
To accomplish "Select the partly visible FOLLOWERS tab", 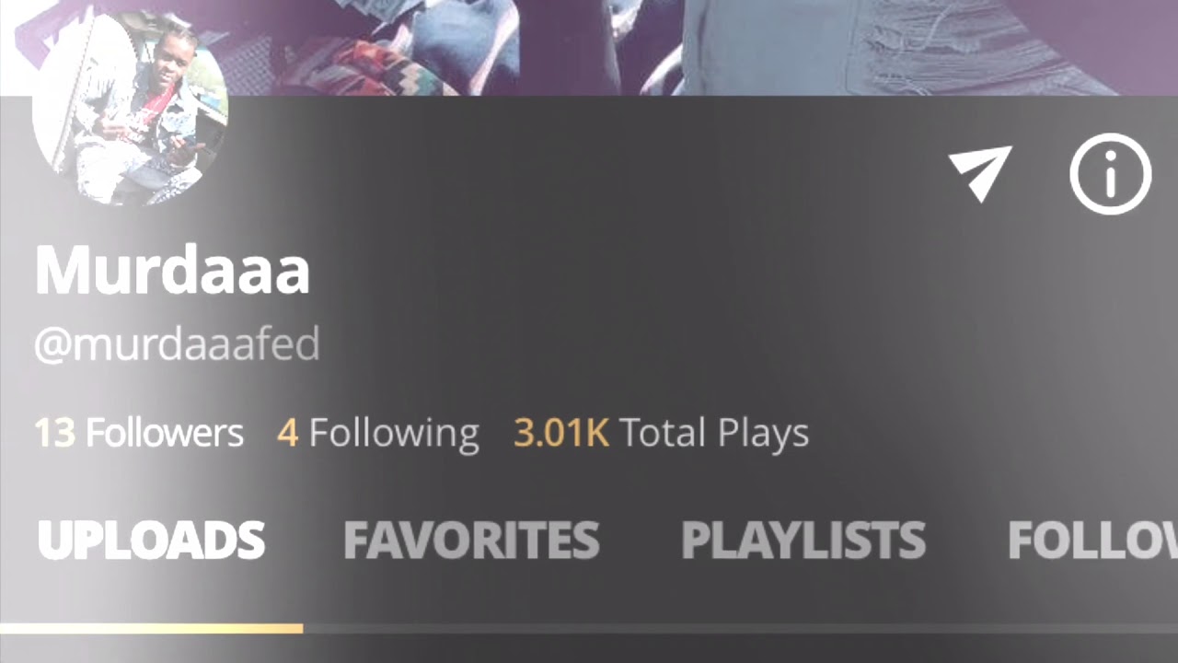I will (x=1092, y=541).
